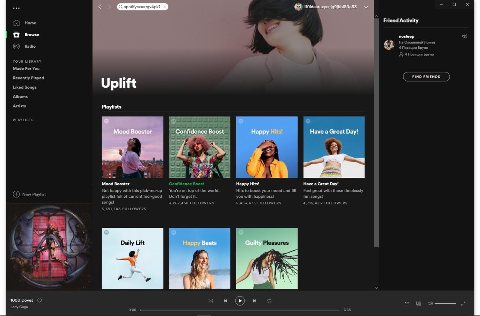Click the nosleep friend name

[x=406, y=36]
